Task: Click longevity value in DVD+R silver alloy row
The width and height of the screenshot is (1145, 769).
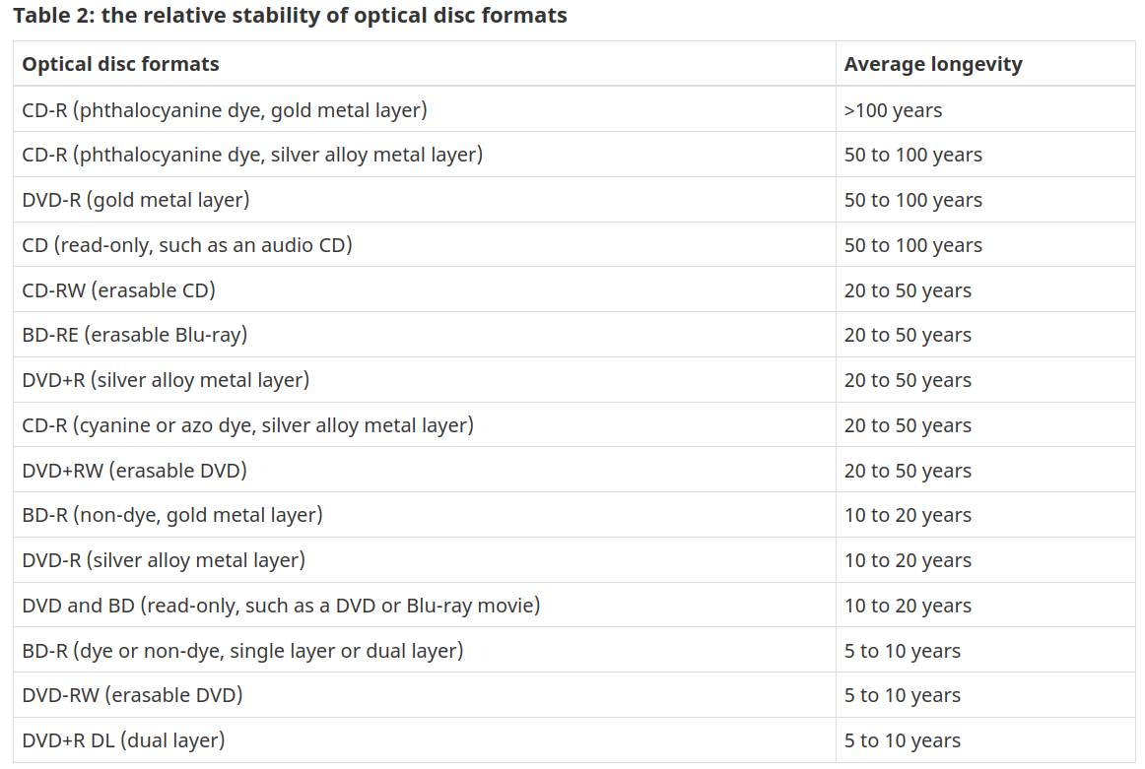Action: (x=908, y=380)
